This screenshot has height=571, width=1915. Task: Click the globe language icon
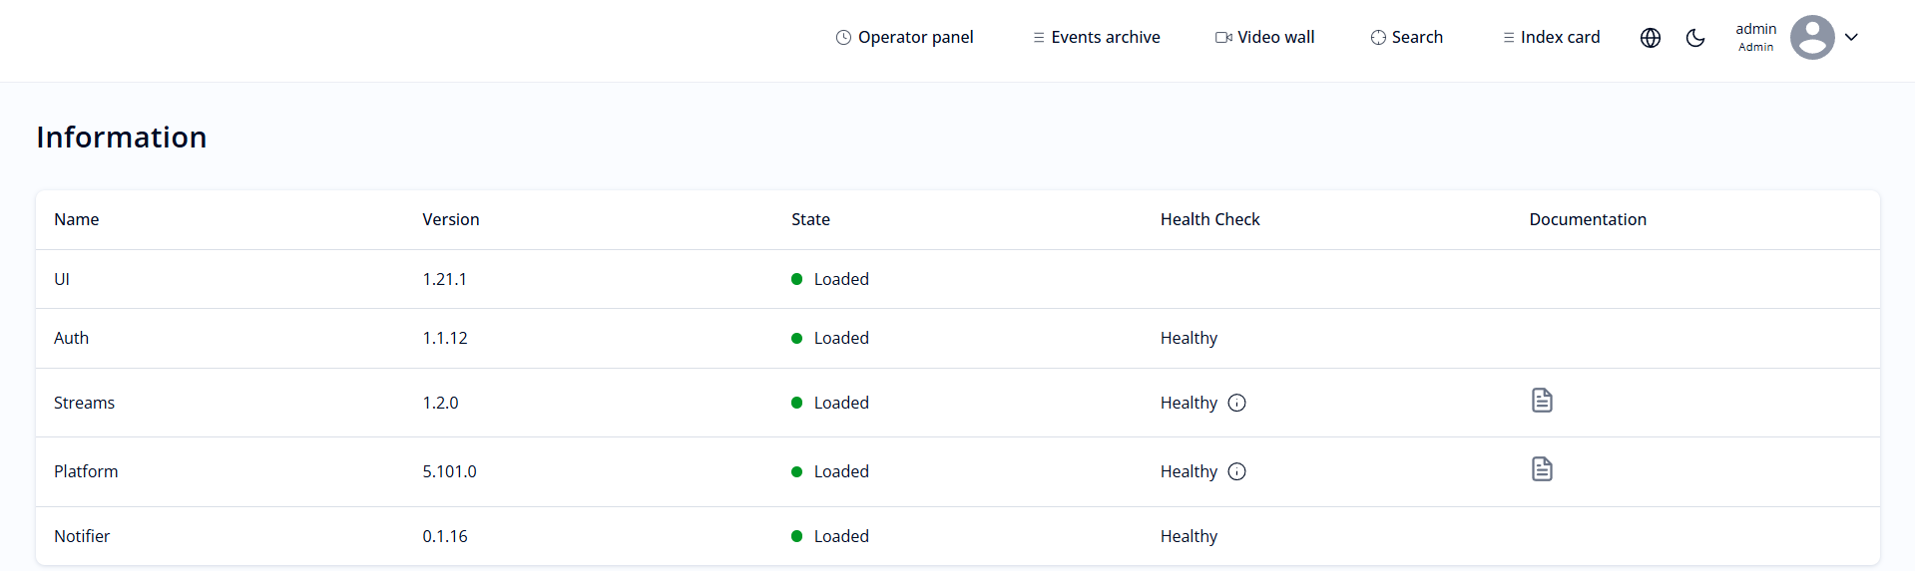1651,38
